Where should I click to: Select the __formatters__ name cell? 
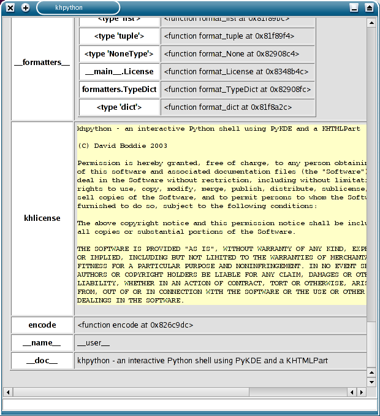point(42,63)
